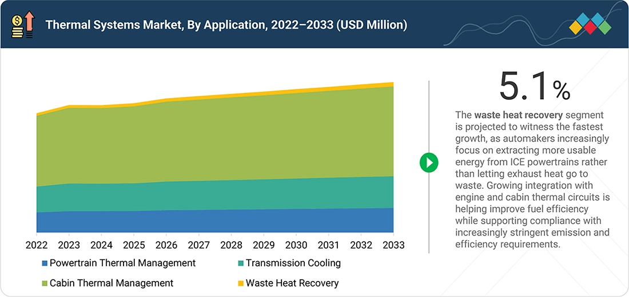Image resolution: width=629 pixels, height=297 pixels.
Task: Click the Transmission Cooling legend label
Action: coord(293,263)
